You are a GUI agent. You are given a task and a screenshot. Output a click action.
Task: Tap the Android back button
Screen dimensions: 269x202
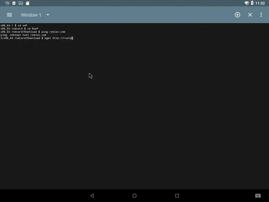[x=92, y=196]
